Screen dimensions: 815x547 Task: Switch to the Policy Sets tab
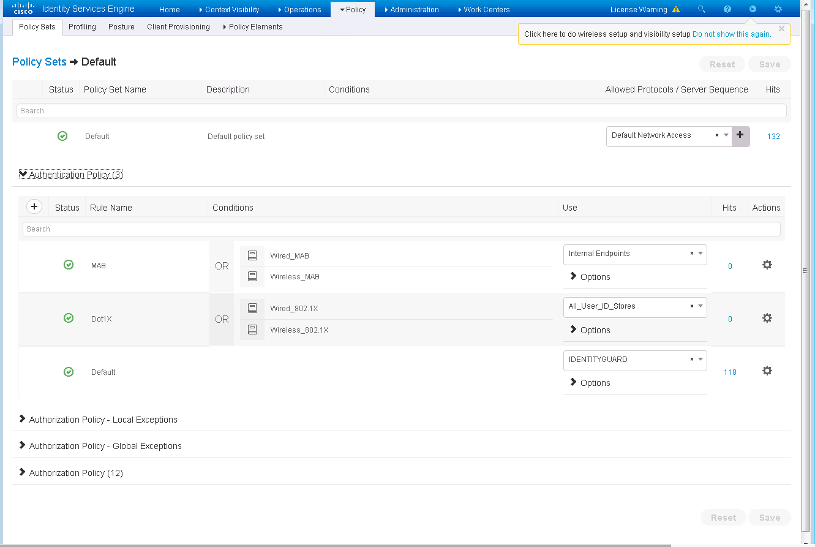[x=37, y=27]
